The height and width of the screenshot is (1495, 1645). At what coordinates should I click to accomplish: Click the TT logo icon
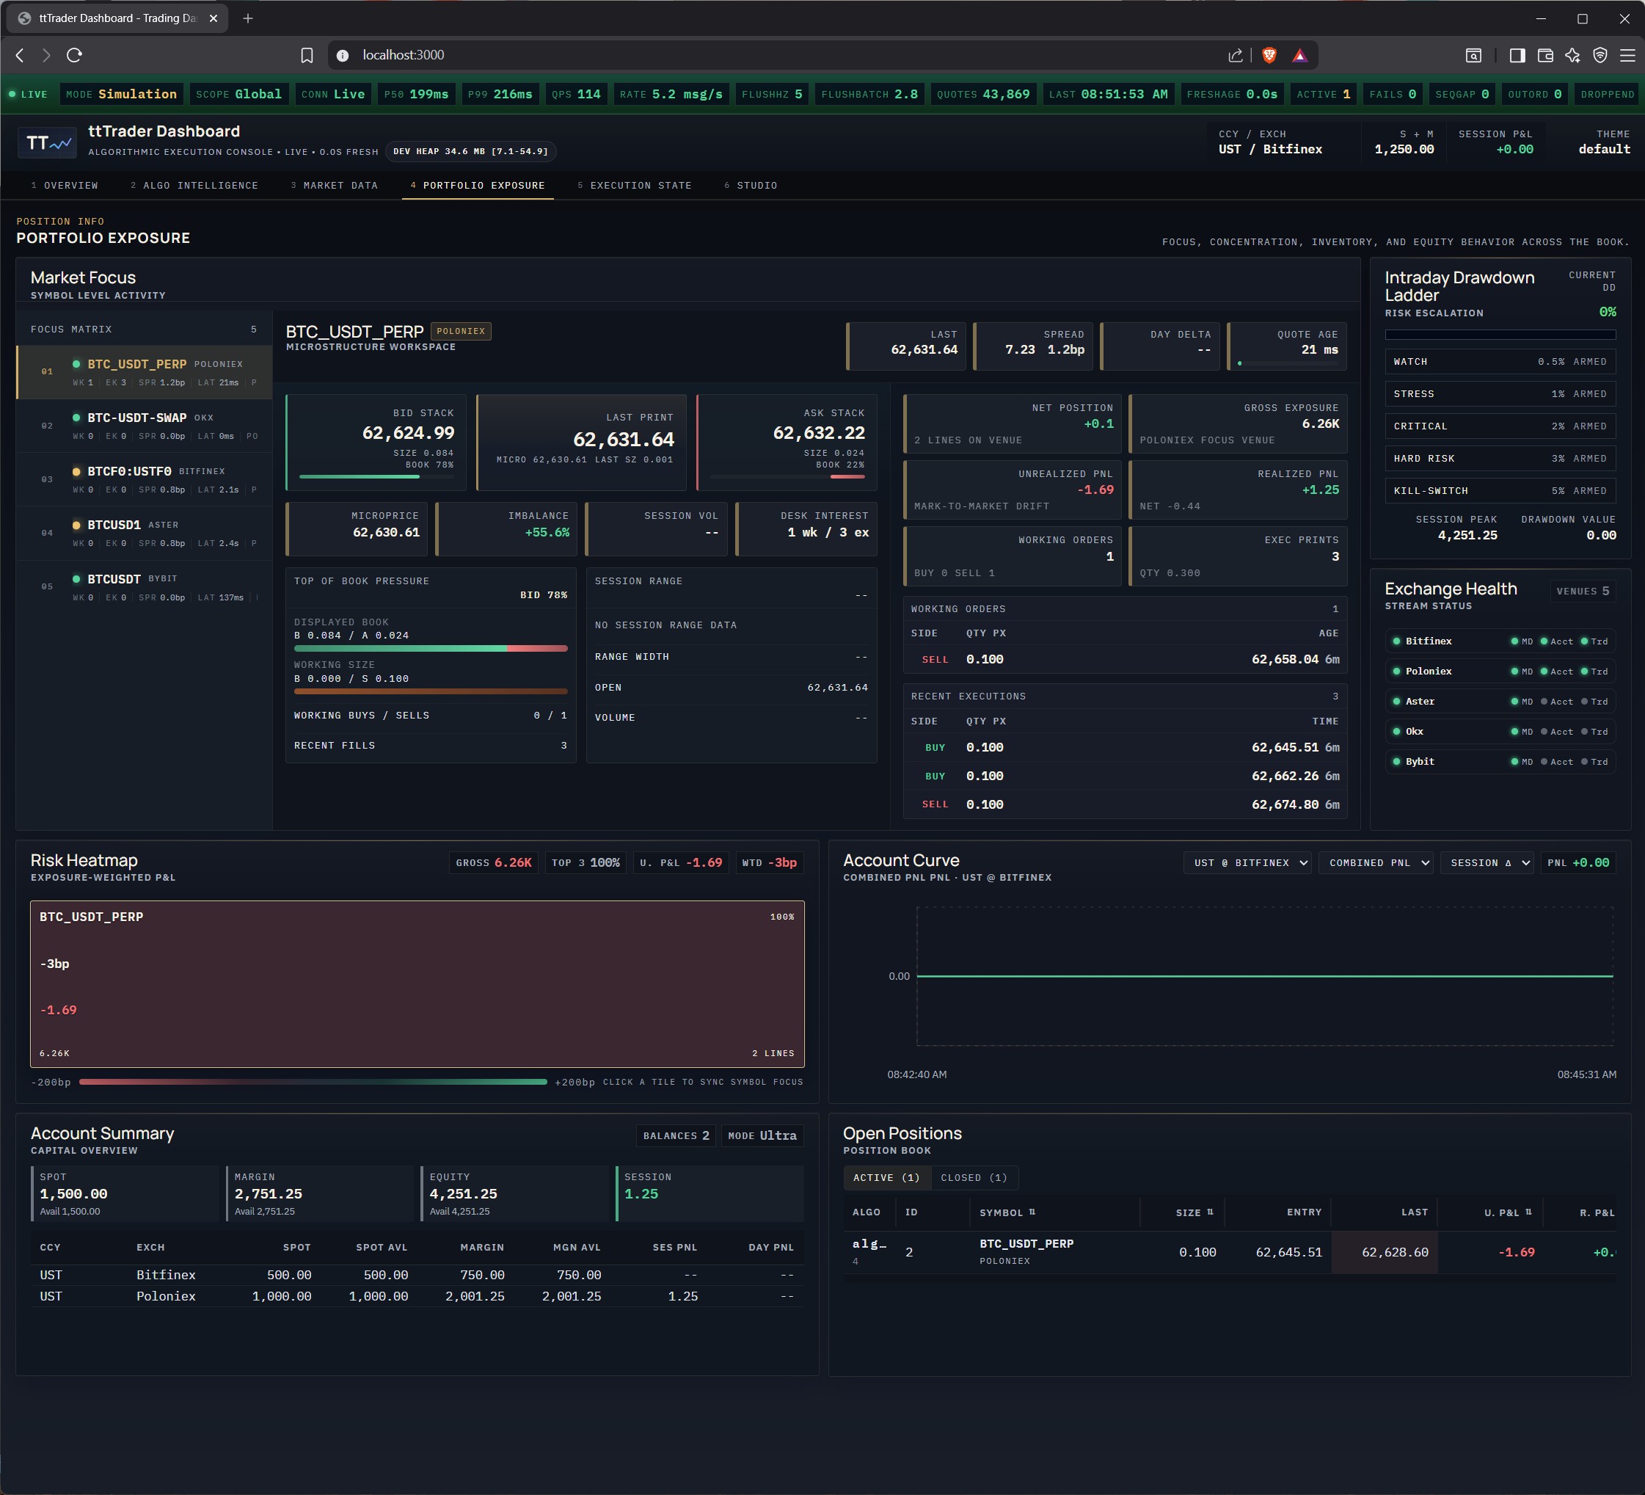48,142
